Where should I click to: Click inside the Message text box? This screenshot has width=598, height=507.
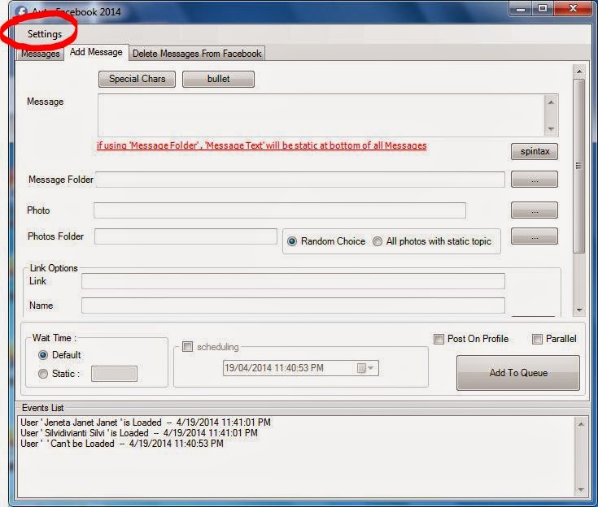click(321, 115)
